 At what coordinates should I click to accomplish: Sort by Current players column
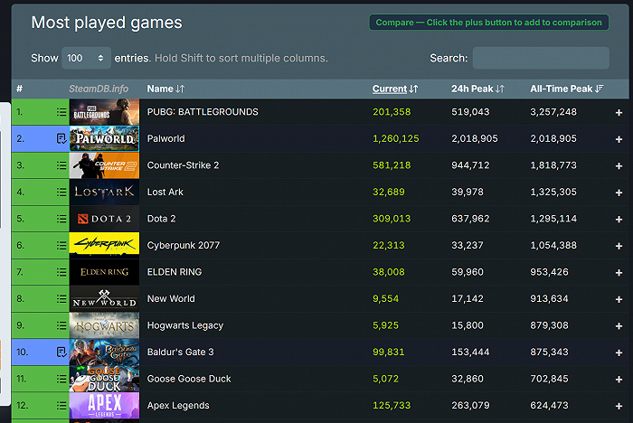[395, 89]
